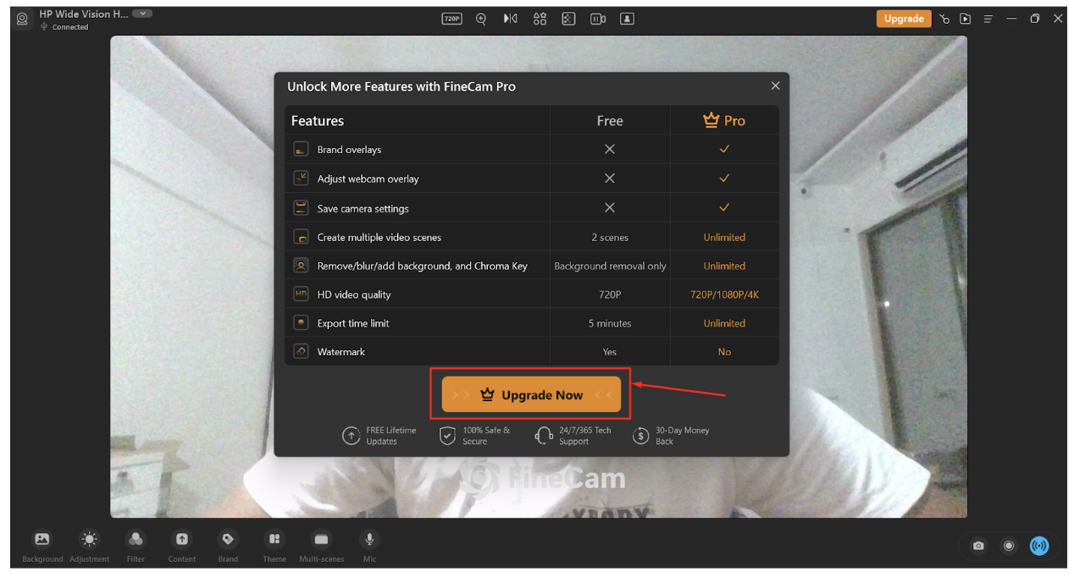Expand the HP Wide Vision camera dropdown
This screenshot has height=577, width=1074.
pyautogui.click(x=143, y=14)
